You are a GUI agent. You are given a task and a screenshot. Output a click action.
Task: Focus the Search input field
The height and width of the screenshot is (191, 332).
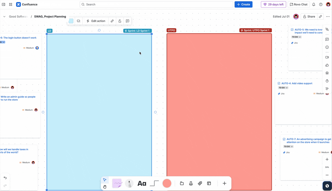(x=156, y=4)
